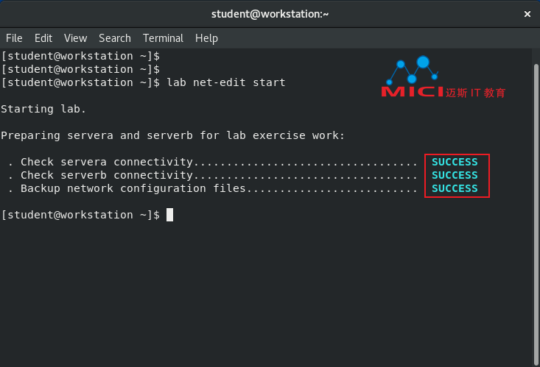540x367 pixels.
Task: Click the vertical scrollbar on the right
Action: point(536,213)
